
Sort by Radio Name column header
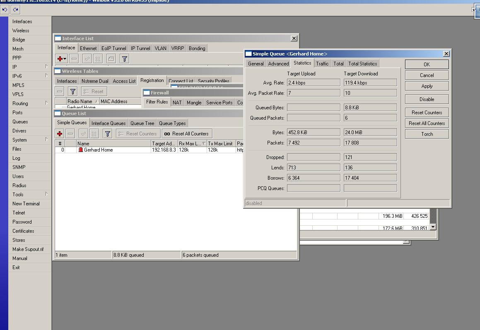(83, 101)
